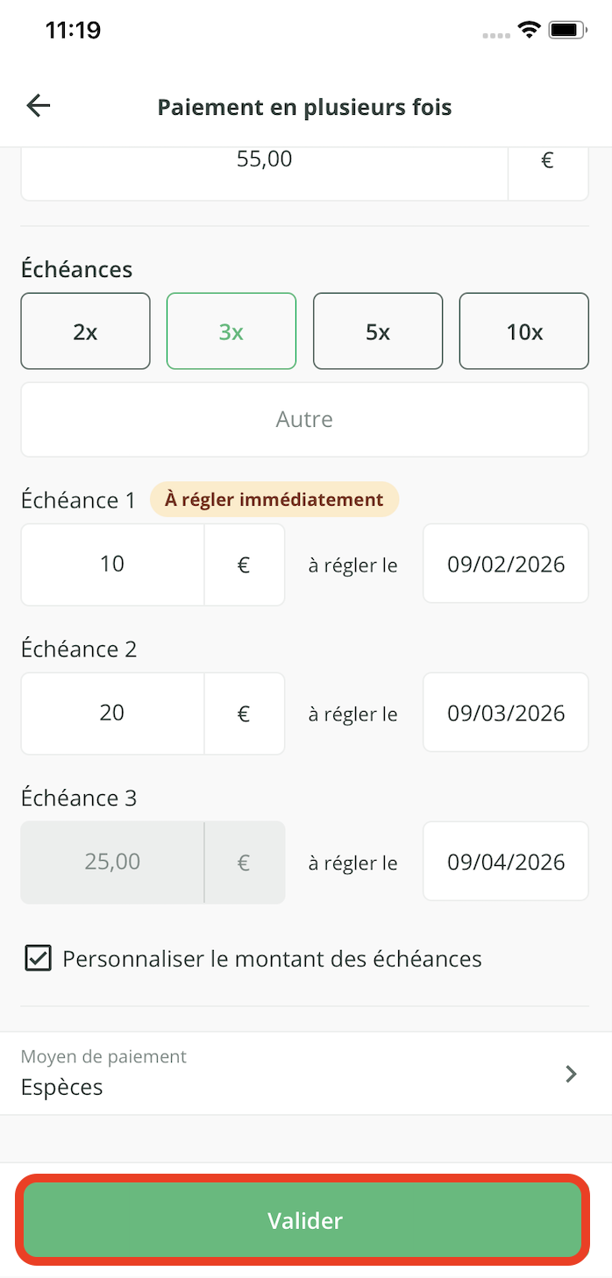
Task: Open Moyen de paiement chevron
Action: (571, 1074)
